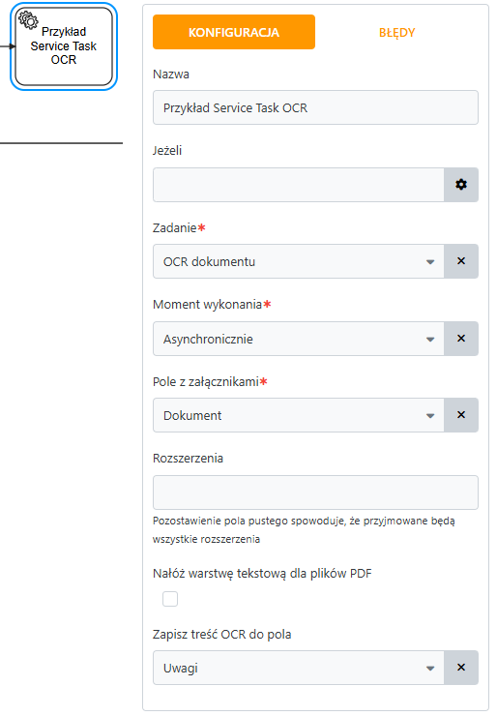Click the gears icon on the service task node

(28, 20)
